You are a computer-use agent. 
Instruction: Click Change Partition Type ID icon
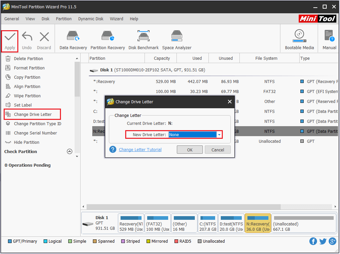point(8,124)
